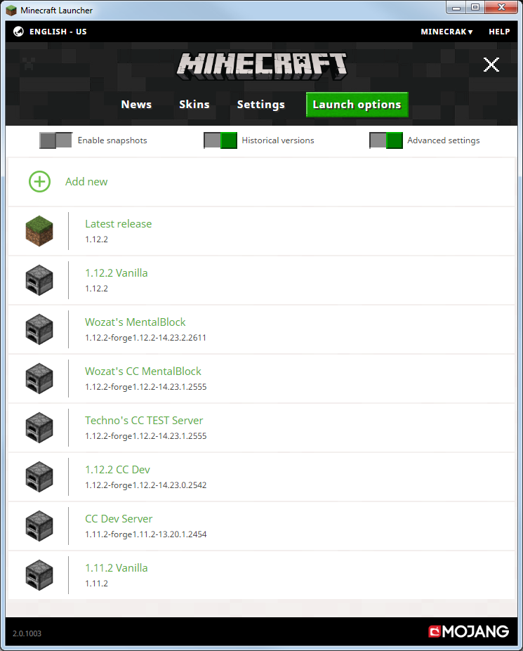The image size is (523, 651).
Task: Close the launcher menu with the white X
Action: click(491, 65)
